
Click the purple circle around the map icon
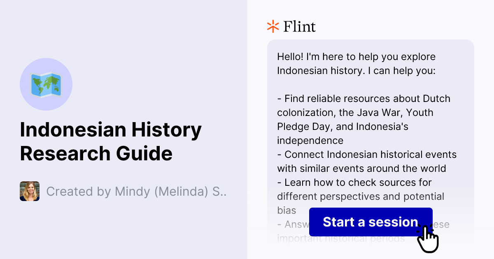[x=46, y=84]
